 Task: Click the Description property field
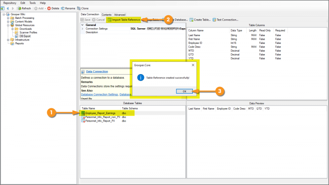158,32
